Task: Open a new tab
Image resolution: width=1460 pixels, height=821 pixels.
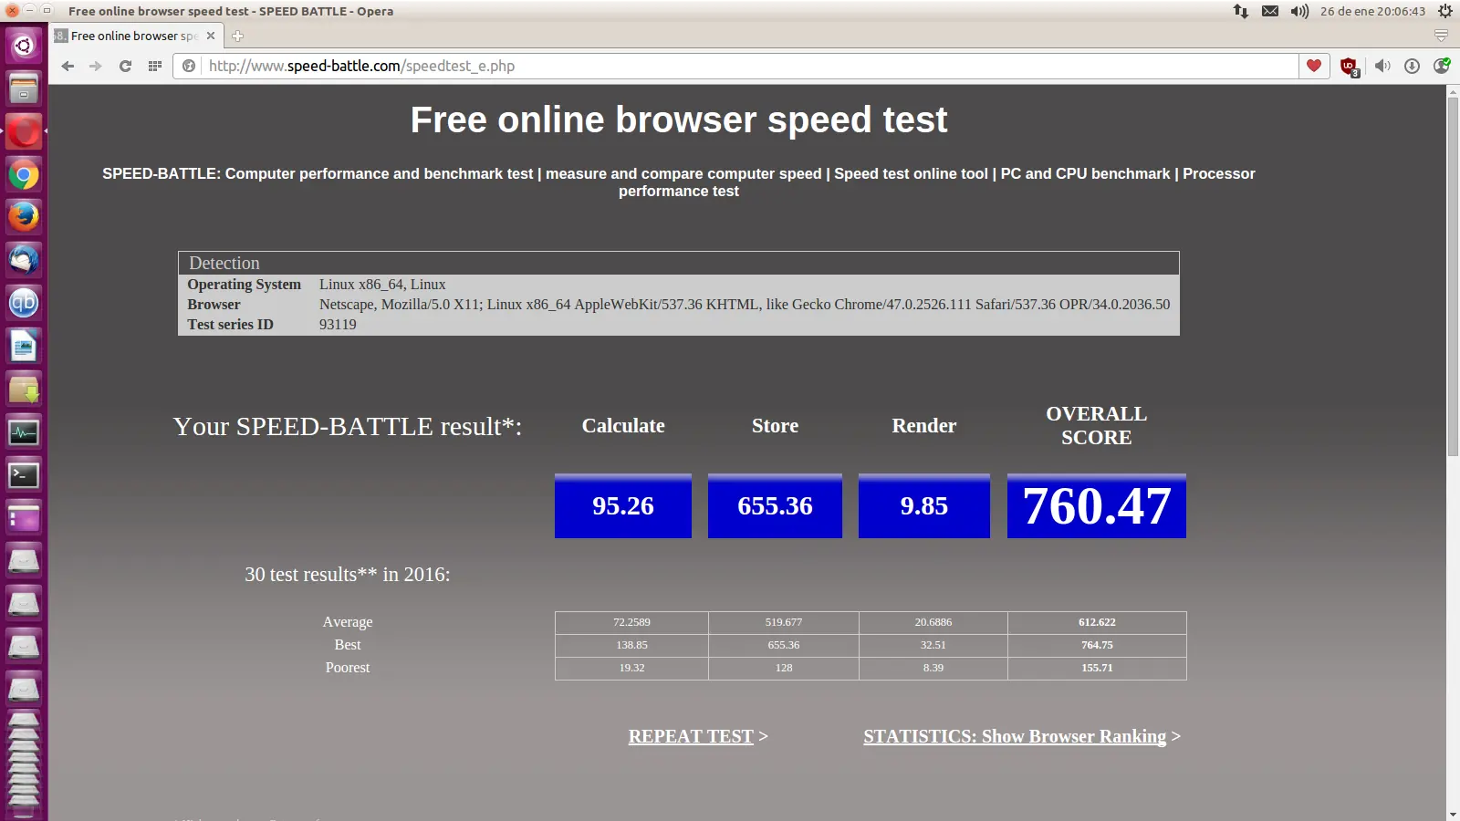Action: [237, 36]
